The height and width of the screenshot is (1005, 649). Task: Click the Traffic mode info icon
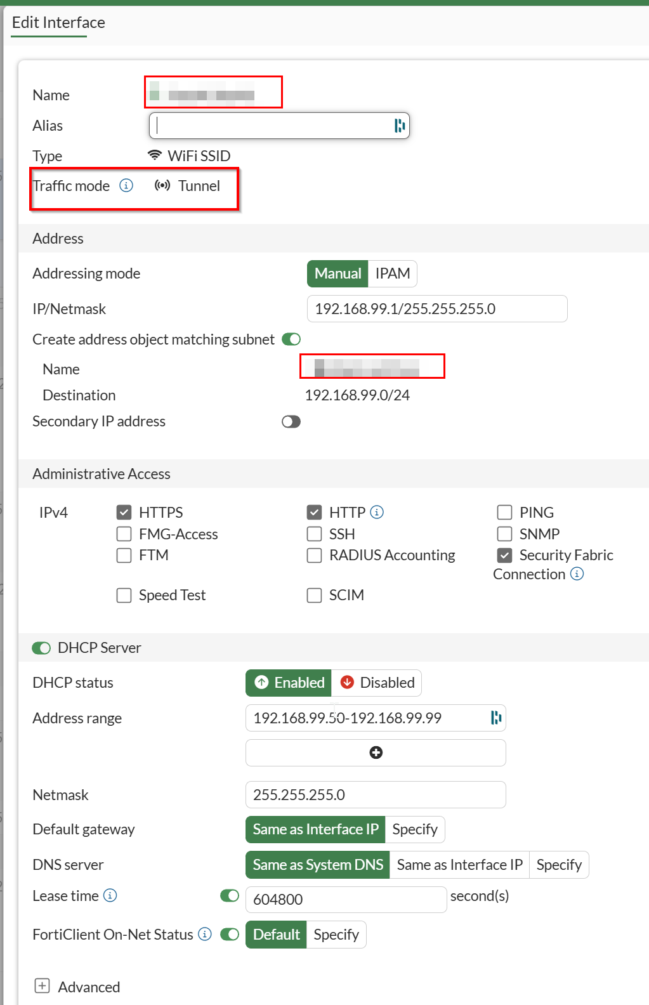point(126,185)
